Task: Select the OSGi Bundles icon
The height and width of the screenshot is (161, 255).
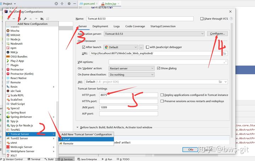Action: (8, 56)
